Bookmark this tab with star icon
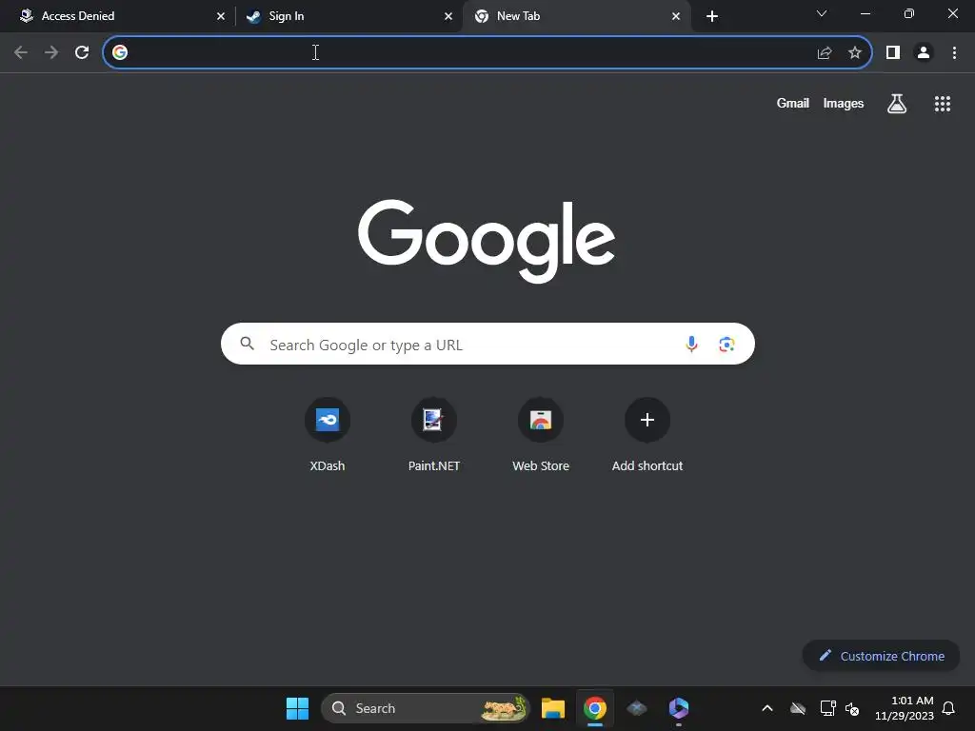Screen dimensions: 975x731 point(855,53)
